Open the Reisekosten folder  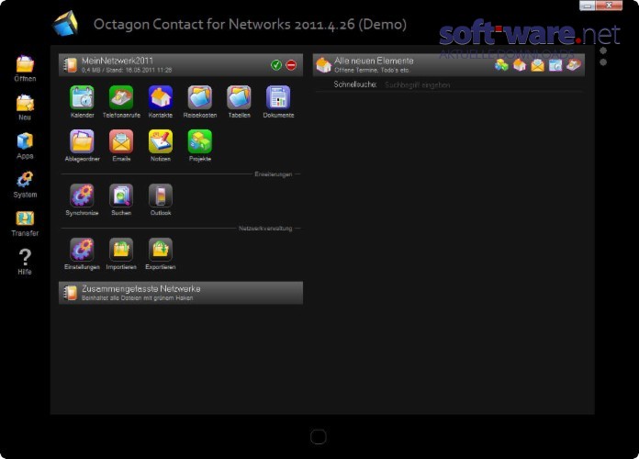200,97
